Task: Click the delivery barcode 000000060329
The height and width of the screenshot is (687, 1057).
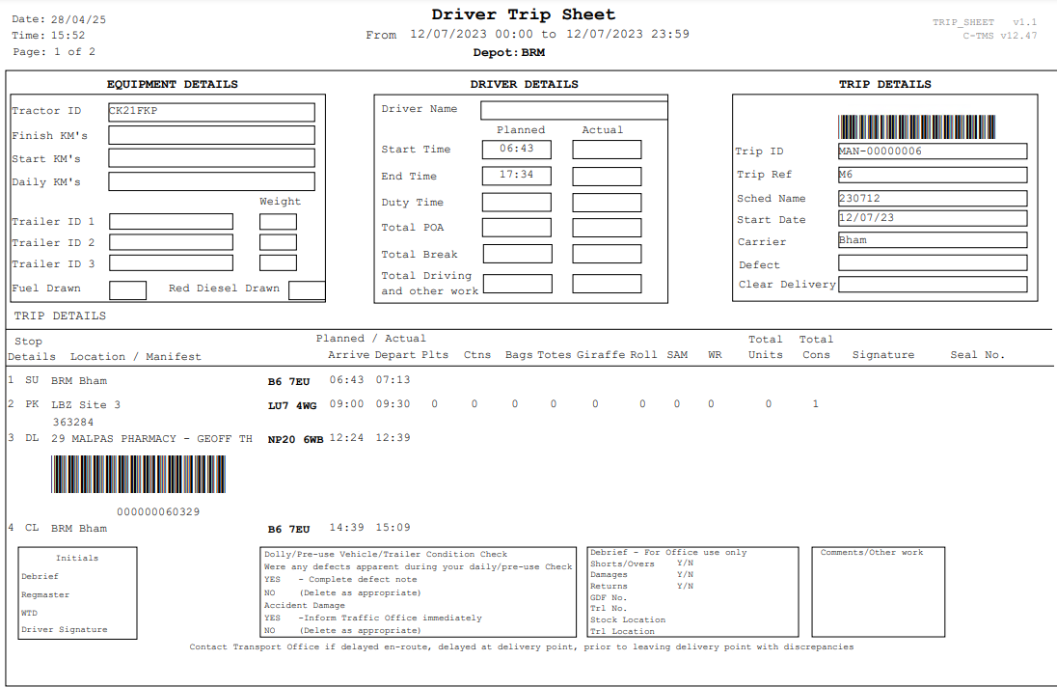Action: (x=138, y=474)
